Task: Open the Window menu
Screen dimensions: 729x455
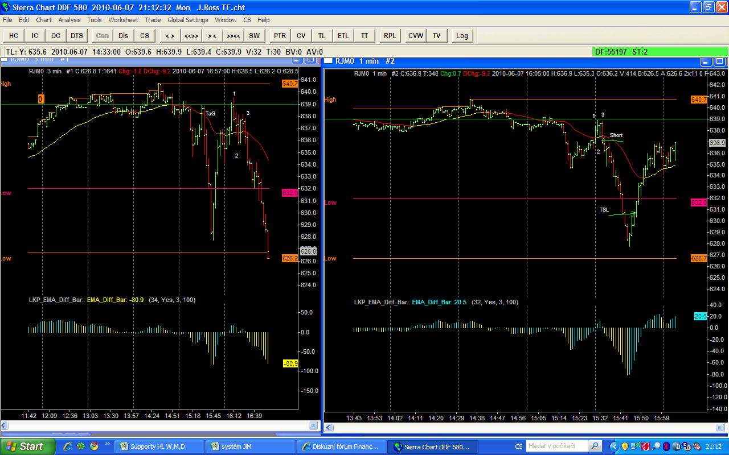Action: pos(226,20)
